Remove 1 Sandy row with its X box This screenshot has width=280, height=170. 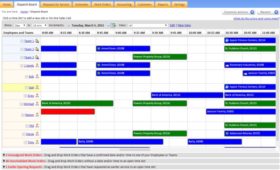(22, 66)
